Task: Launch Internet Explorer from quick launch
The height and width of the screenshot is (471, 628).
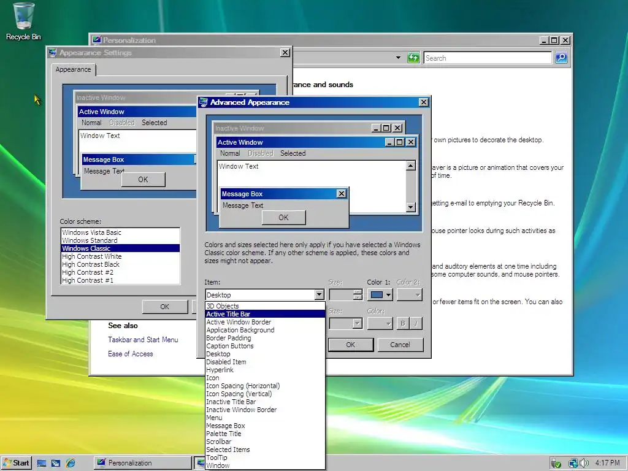Action: (x=71, y=464)
